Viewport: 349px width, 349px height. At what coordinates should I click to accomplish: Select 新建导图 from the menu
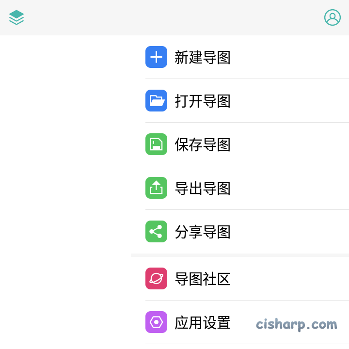click(x=203, y=58)
